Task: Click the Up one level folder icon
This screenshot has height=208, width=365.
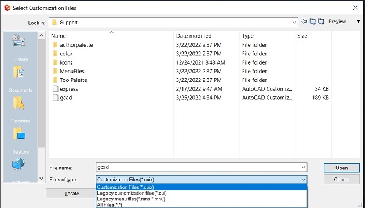Action: point(312,21)
